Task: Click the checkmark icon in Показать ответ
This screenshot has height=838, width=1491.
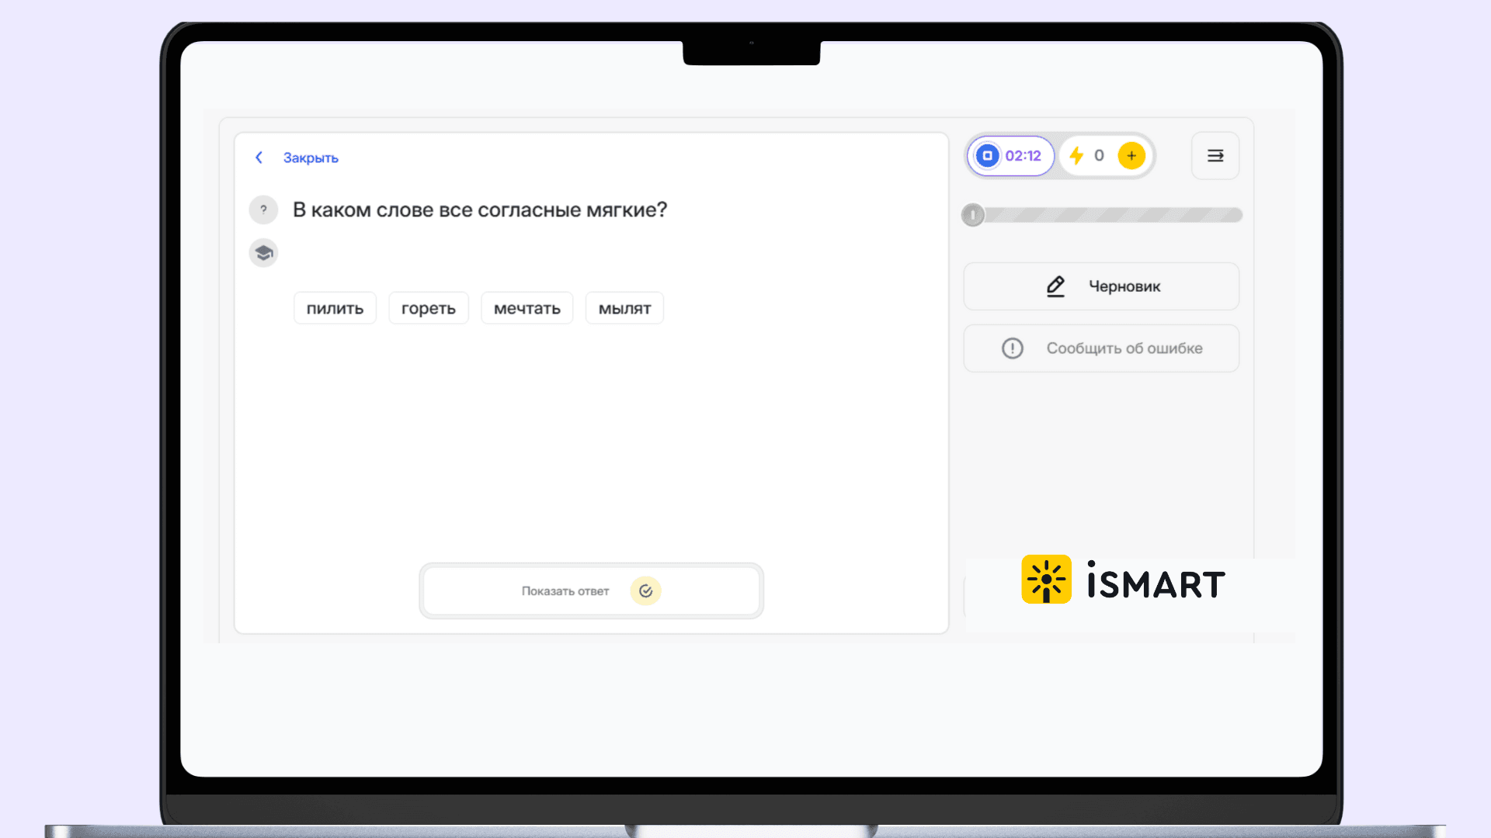Action: tap(645, 591)
